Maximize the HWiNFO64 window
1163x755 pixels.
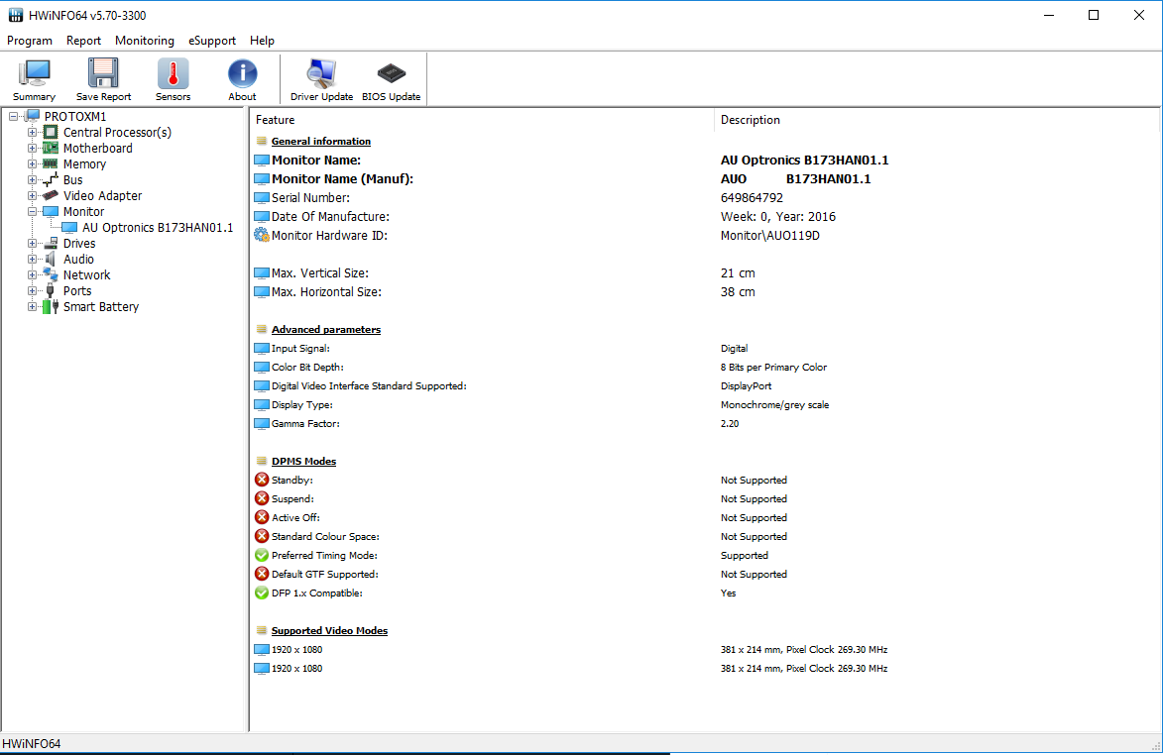1094,15
